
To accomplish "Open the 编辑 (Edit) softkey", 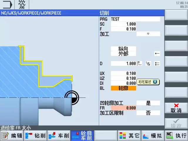I will coord(12,136).
